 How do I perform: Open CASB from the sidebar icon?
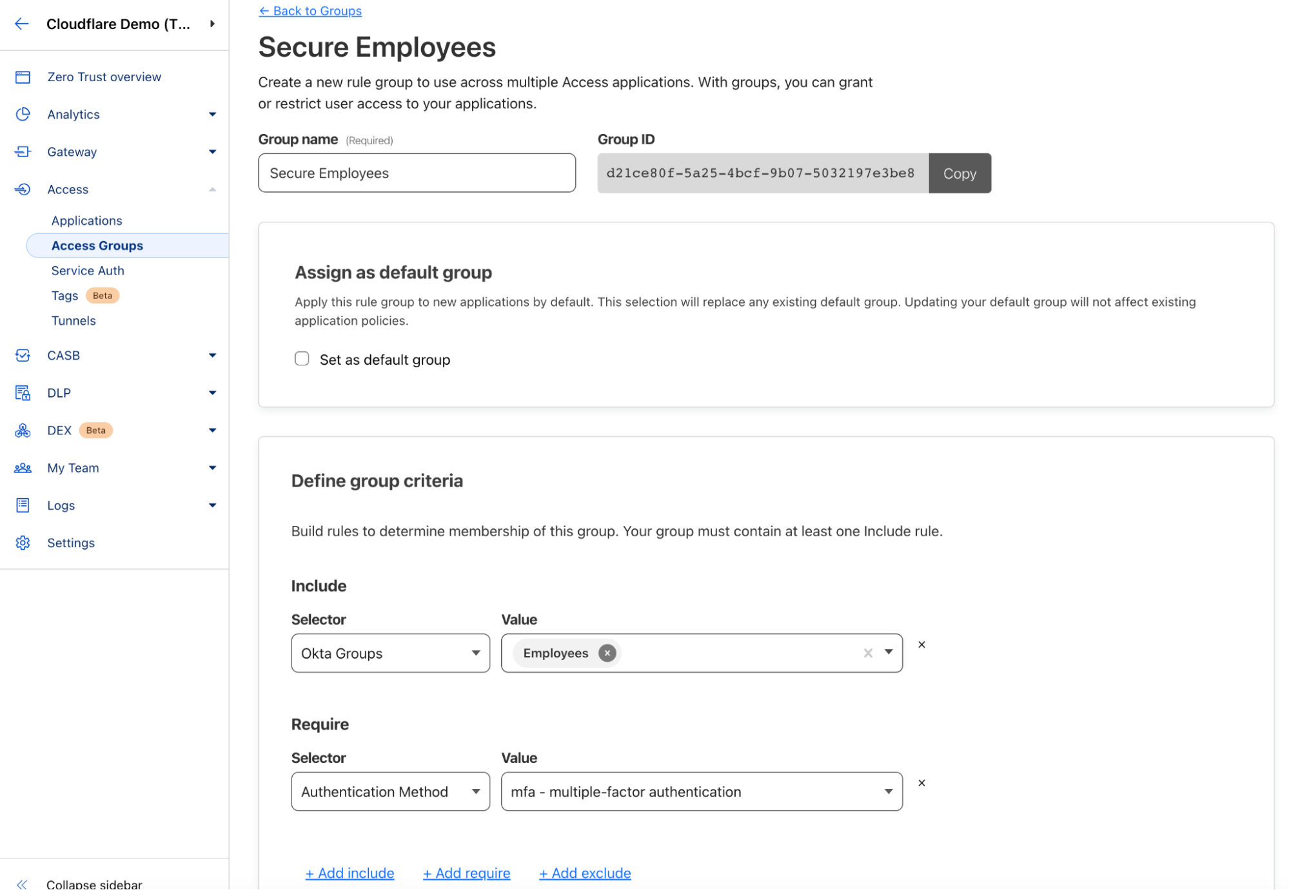click(x=23, y=355)
